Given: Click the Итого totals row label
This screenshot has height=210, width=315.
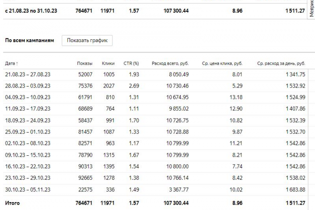Looking at the screenshot, I should [12, 203].
